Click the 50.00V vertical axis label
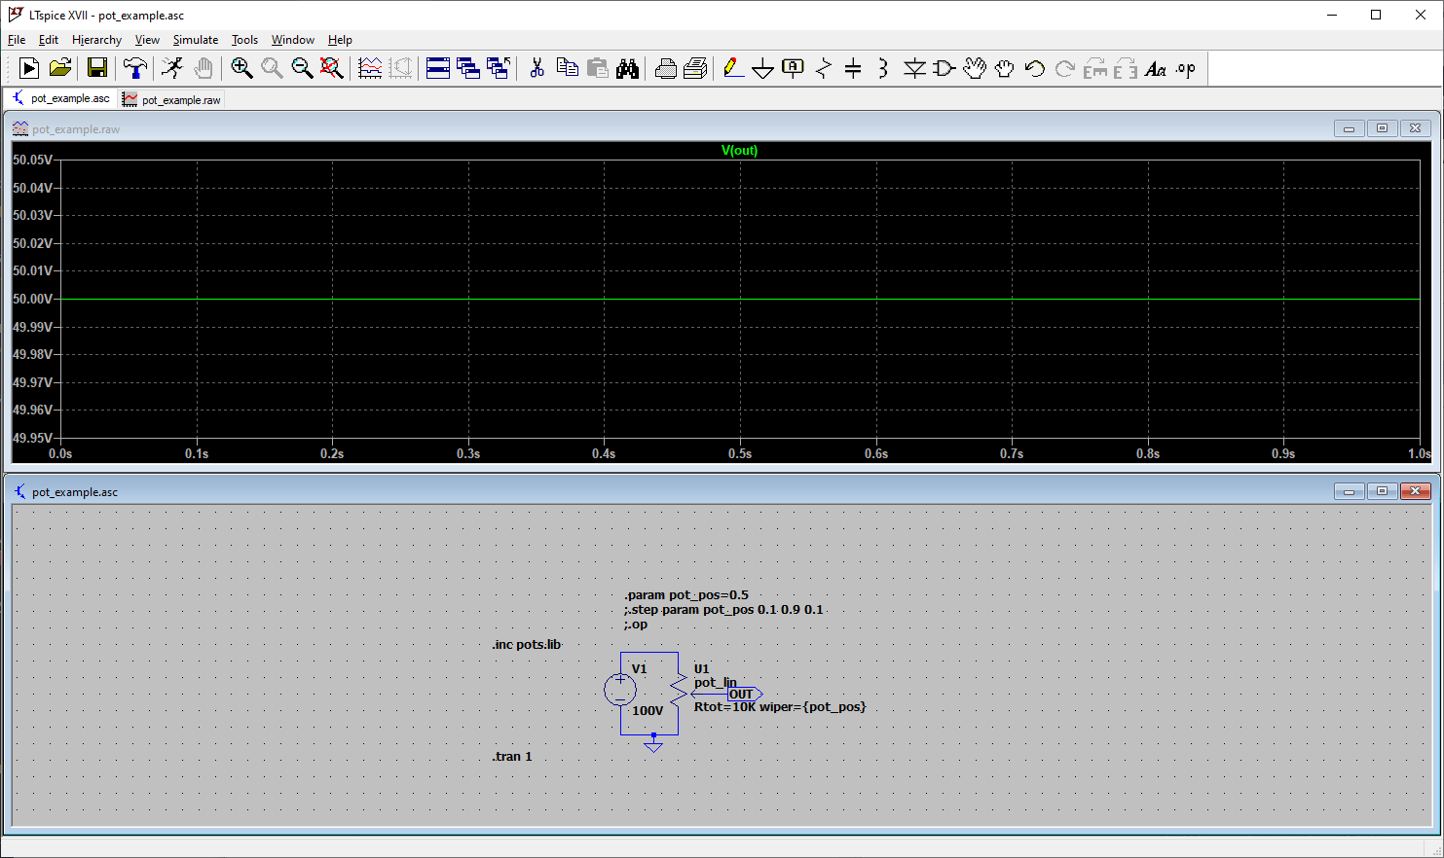The width and height of the screenshot is (1444, 858). 32,299
